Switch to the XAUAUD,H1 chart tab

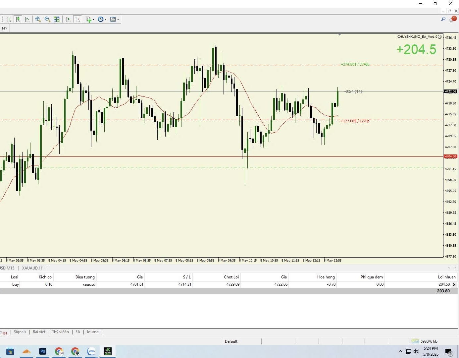click(33, 268)
